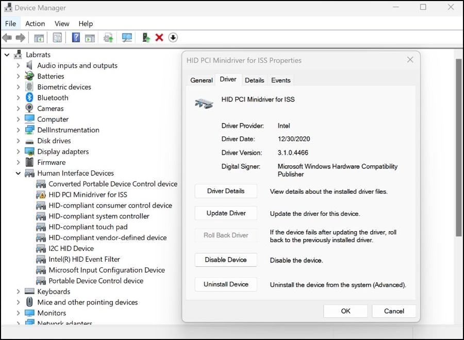Expand the Computer category
The image size is (464, 340).
click(x=18, y=119)
